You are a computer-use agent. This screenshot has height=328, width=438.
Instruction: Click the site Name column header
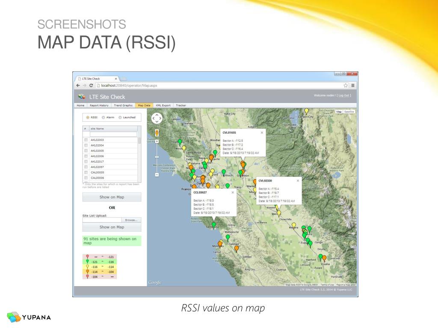coord(113,129)
